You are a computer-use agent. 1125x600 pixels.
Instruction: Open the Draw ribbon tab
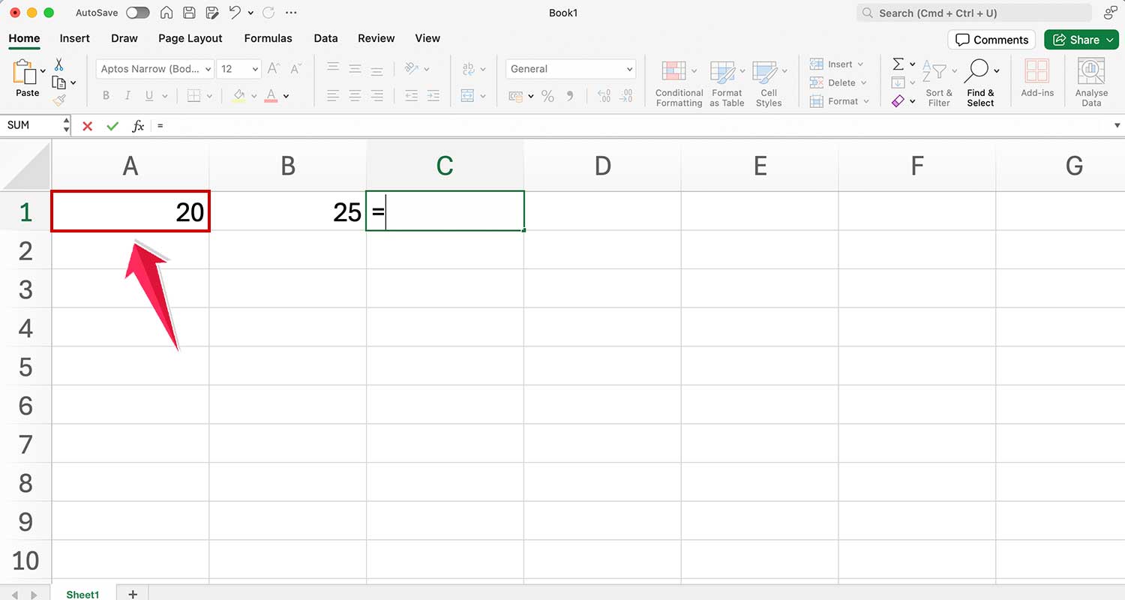coord(124,38)
